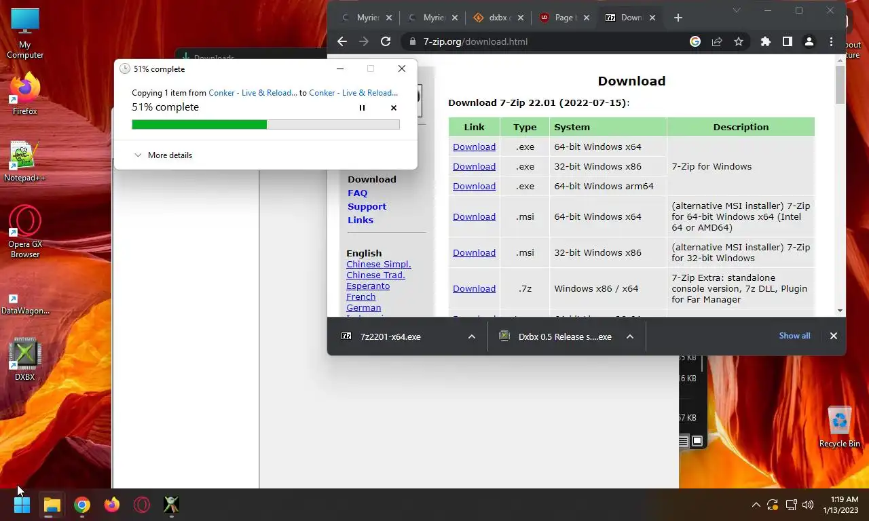Go back in Chrome
The image size is (869, 521).
(x=342, y=41)
